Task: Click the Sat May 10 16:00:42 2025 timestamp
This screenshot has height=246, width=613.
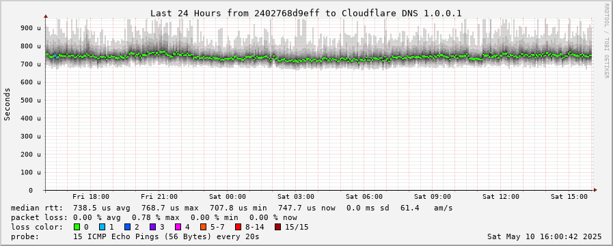Action: [545, 236]
